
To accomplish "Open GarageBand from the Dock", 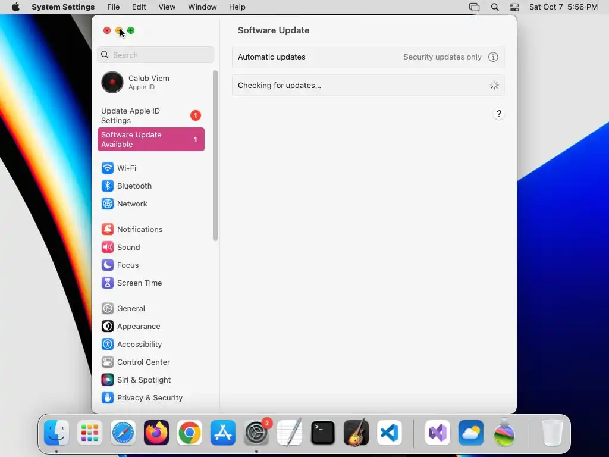I will click(x=356, y=433).
